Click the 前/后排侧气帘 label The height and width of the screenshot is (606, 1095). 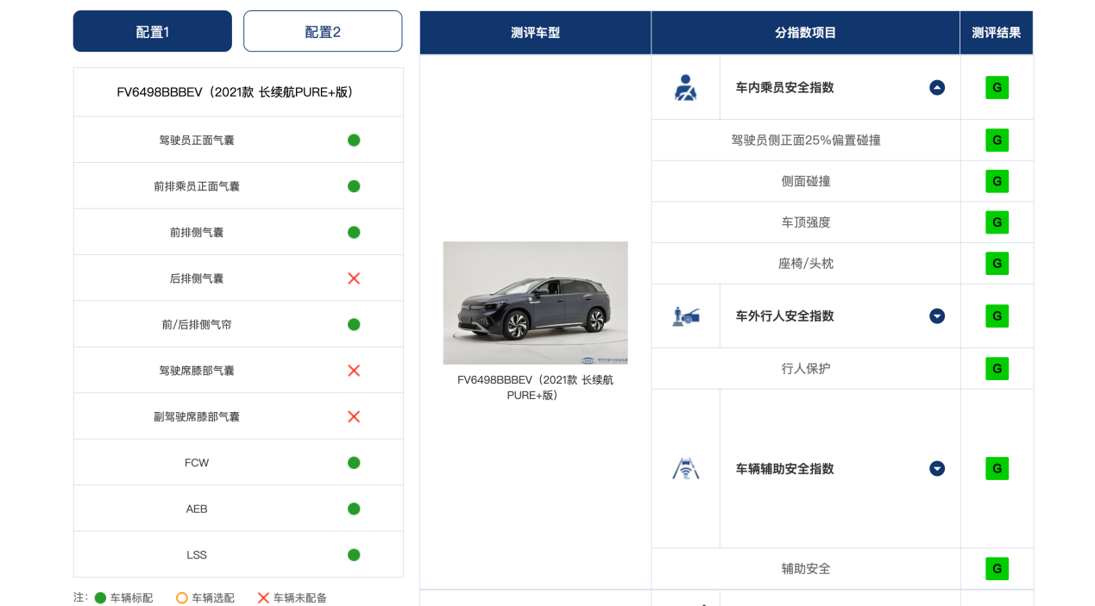click(x=197, y=324)
